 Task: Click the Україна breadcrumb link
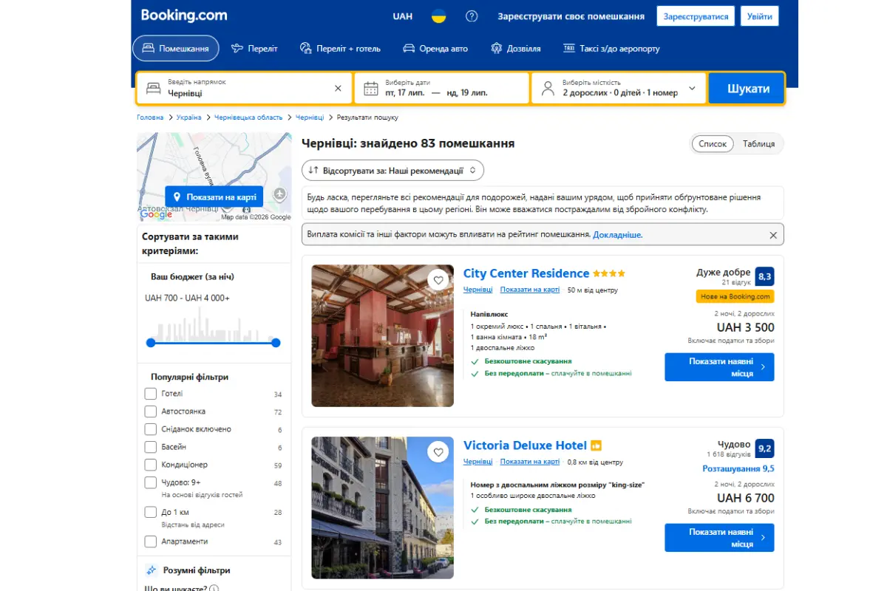[x=188, y=117]
